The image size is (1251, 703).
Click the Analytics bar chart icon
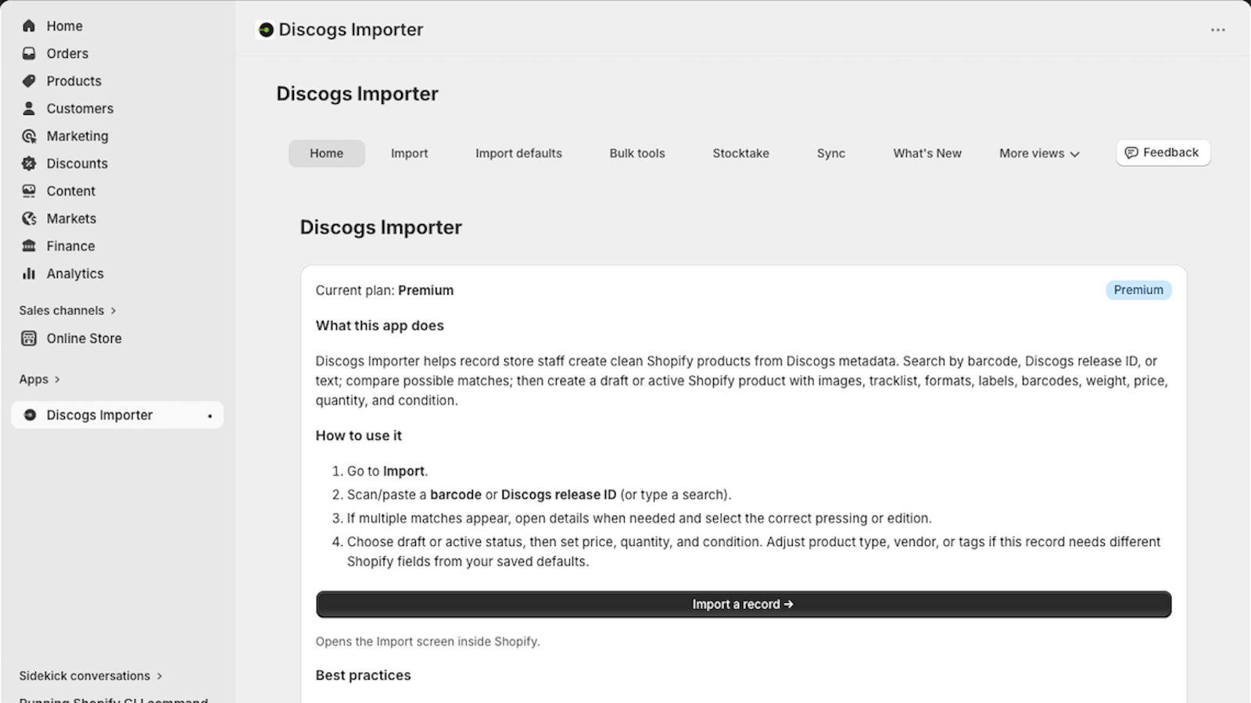(29, 273)
